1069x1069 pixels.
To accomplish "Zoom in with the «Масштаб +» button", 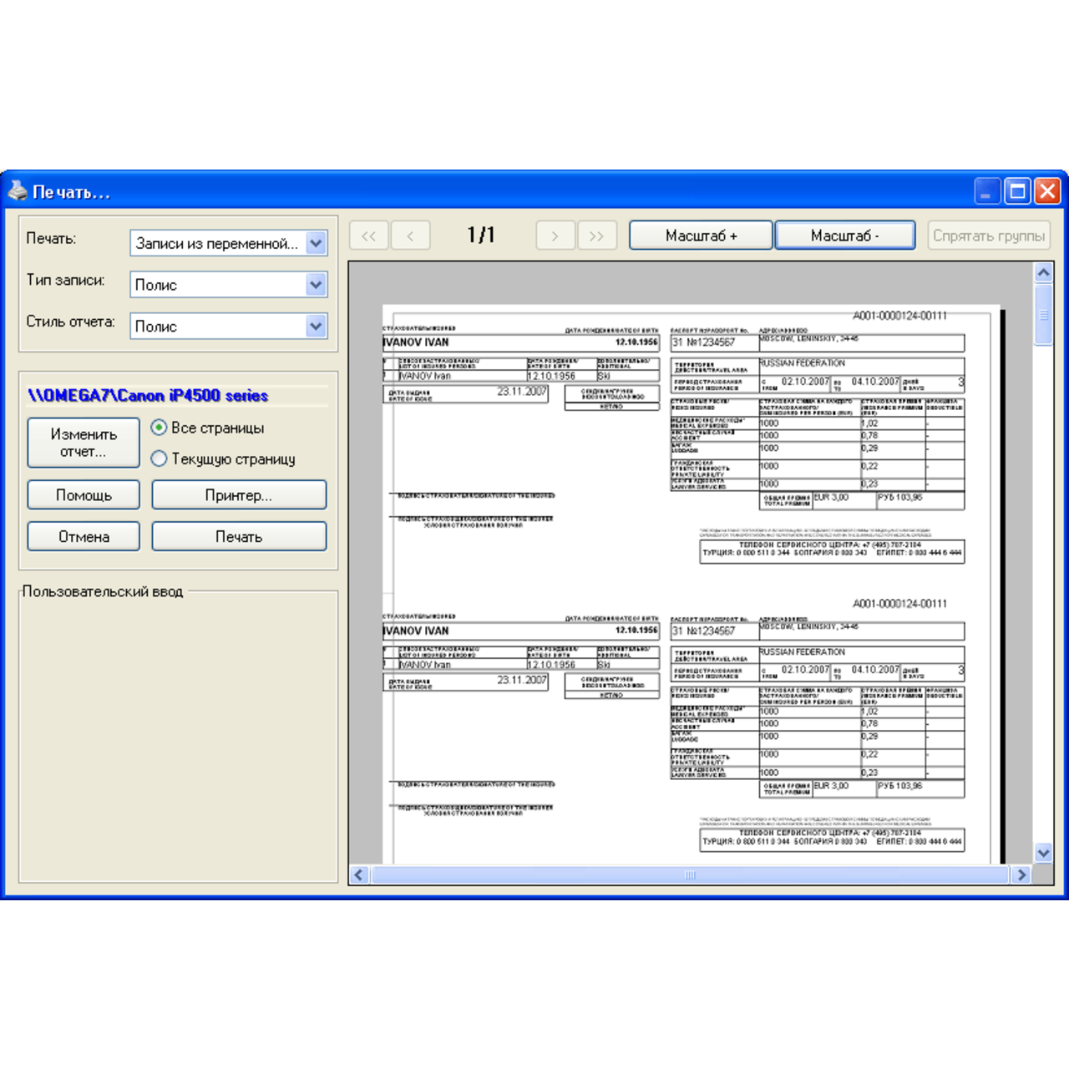I will (x=702, y=235).
